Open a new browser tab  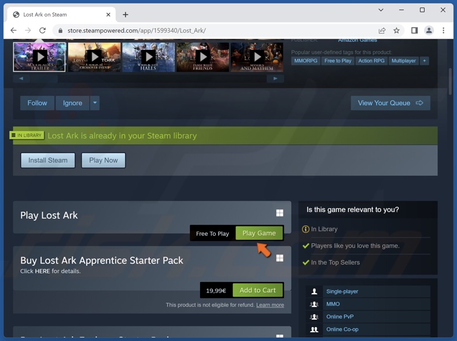click(126, 14)
